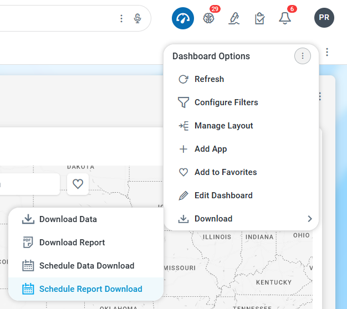The height and width of the screenshot is (309, 347).
Task: Toggle Add to Favorites option
Action: pos(225,172)
